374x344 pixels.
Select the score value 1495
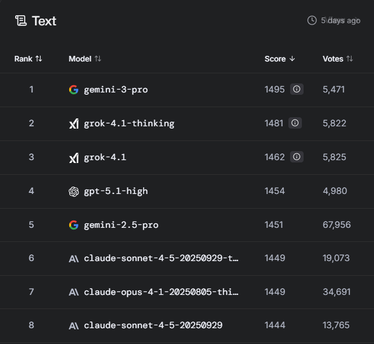[274, 90]
